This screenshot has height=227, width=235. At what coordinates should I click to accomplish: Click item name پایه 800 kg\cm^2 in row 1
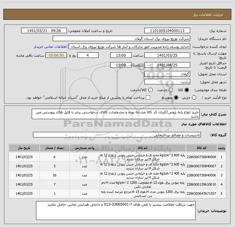(143, 157)
